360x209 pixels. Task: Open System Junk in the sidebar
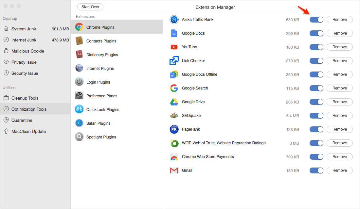point(35,29)
